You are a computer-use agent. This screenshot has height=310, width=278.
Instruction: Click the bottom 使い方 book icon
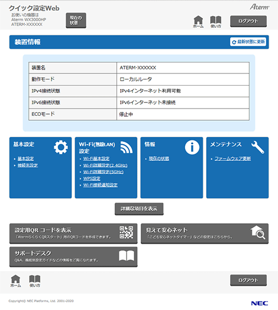click(34, 281)
